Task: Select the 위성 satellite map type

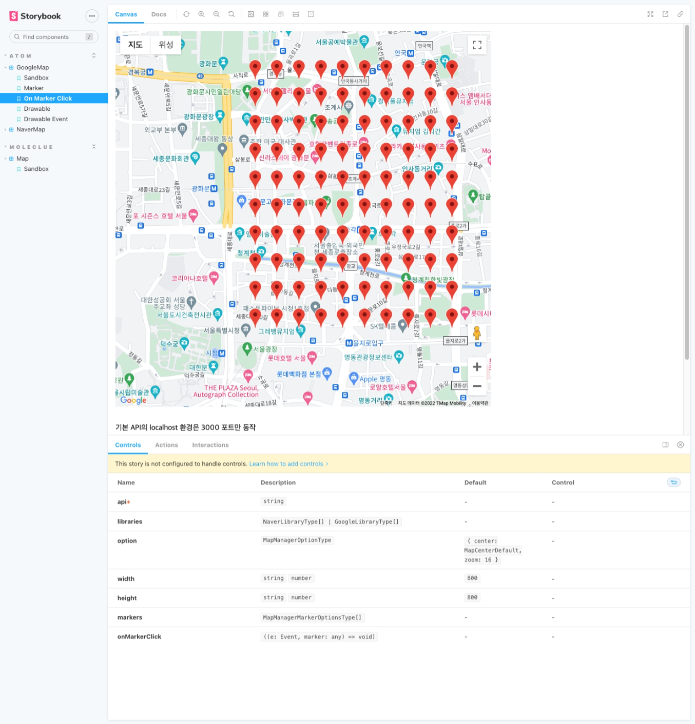Action: pos(166,45)
